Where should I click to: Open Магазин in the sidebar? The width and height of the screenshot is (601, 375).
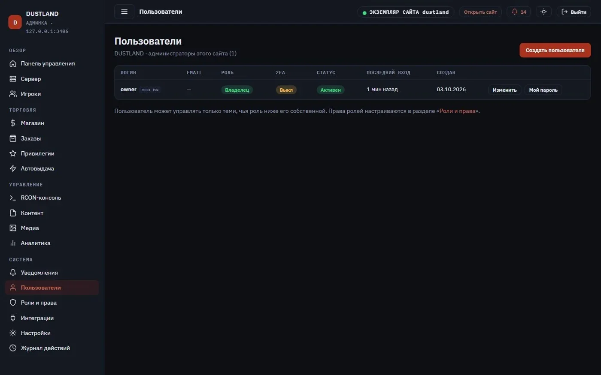[52, 123]
